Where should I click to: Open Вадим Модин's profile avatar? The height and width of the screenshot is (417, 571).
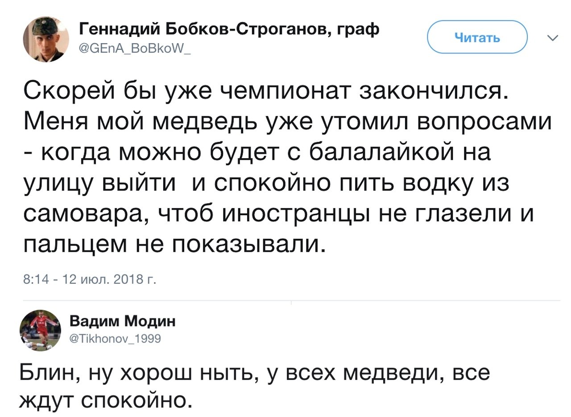click(40, 330)
